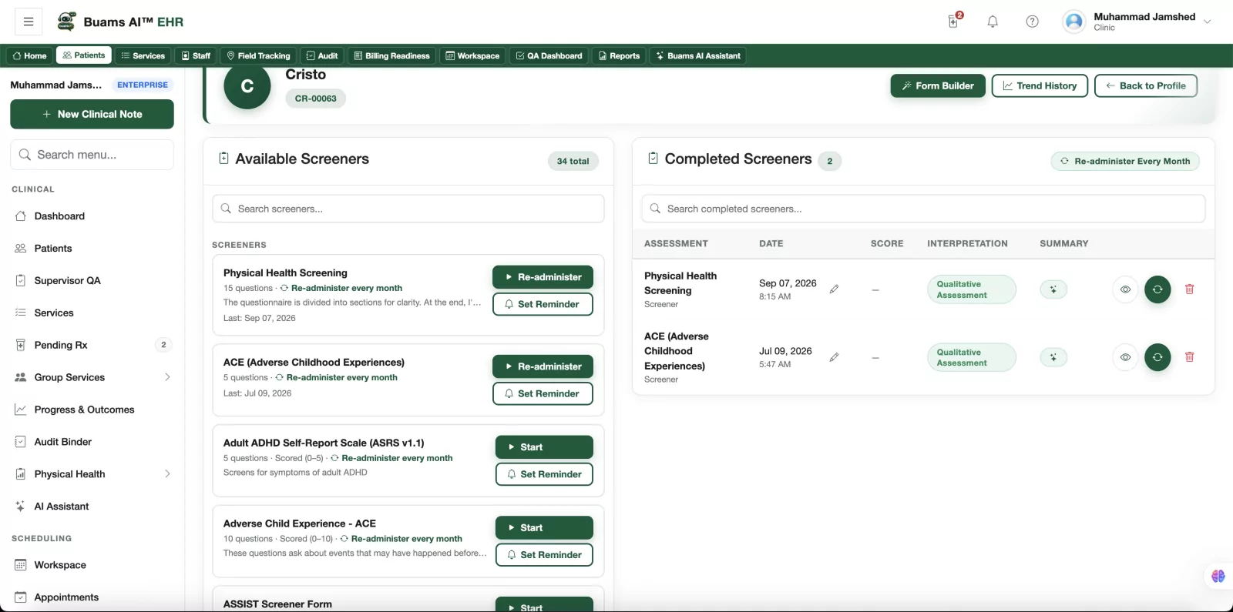This screenshot has width=1233, height=612.
Task: Go Back to Profile
Action: [1146, 85]
